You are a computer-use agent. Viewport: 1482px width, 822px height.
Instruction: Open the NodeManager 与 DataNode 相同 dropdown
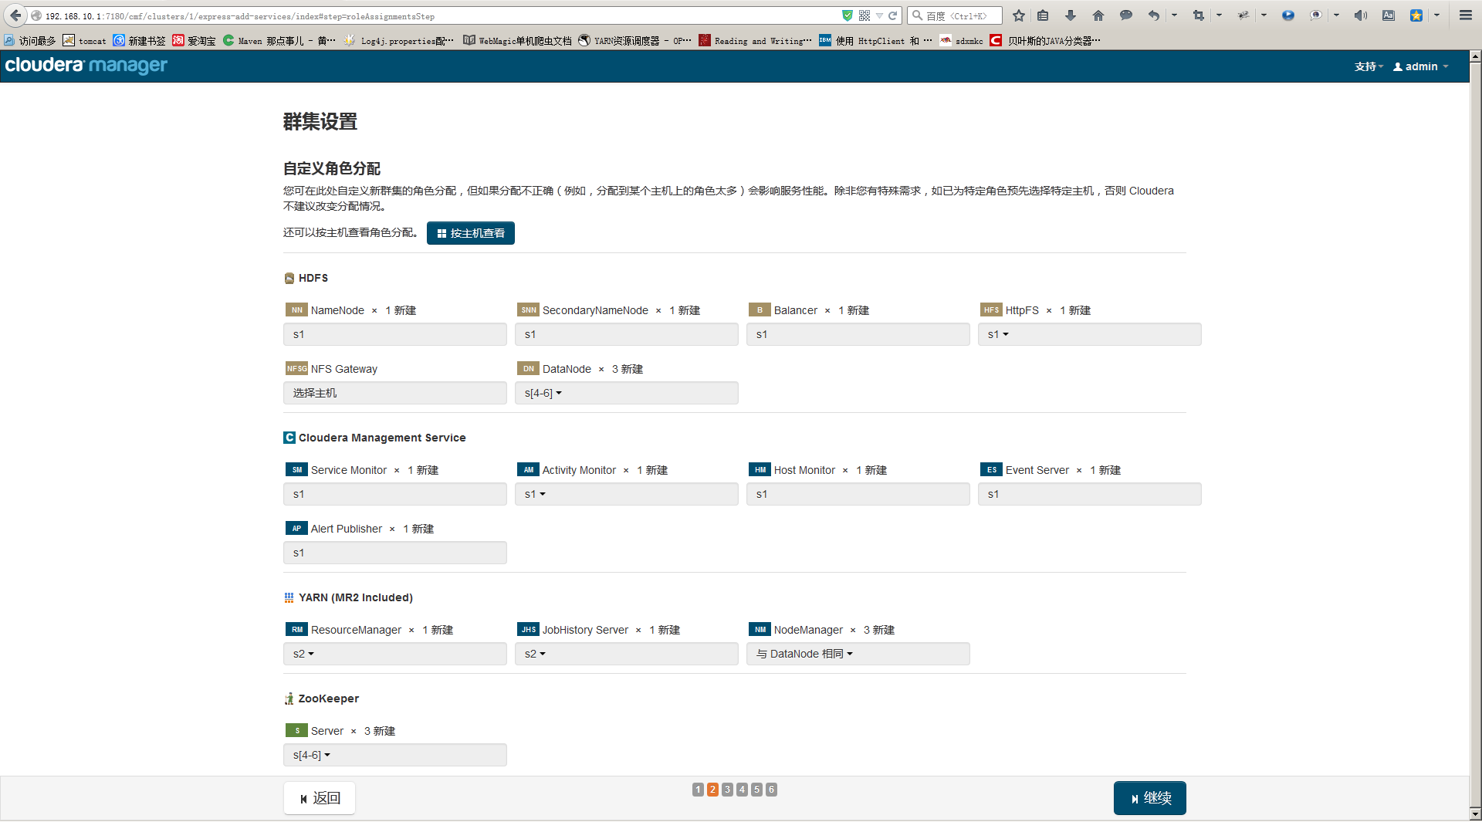click(x=858, y=654)
